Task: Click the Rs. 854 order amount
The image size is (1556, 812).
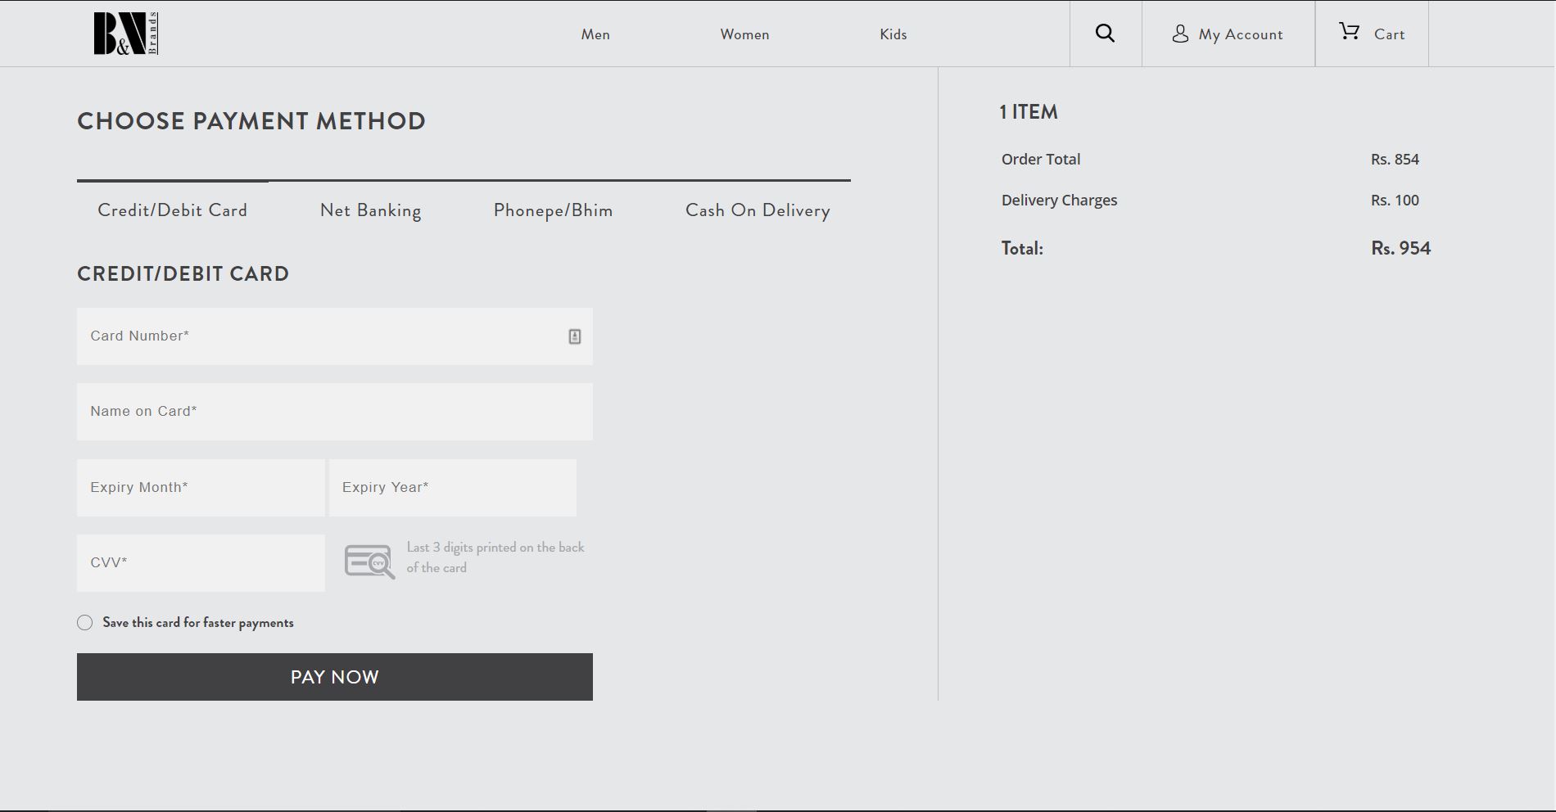Action: [x=1395, y=160]
